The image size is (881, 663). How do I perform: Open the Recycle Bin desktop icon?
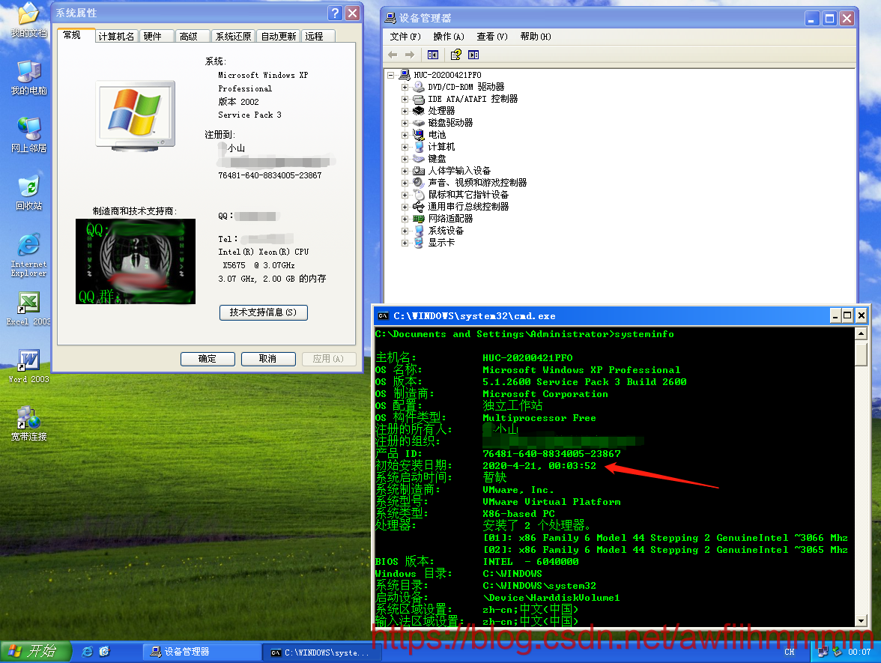tap(28, 193)
